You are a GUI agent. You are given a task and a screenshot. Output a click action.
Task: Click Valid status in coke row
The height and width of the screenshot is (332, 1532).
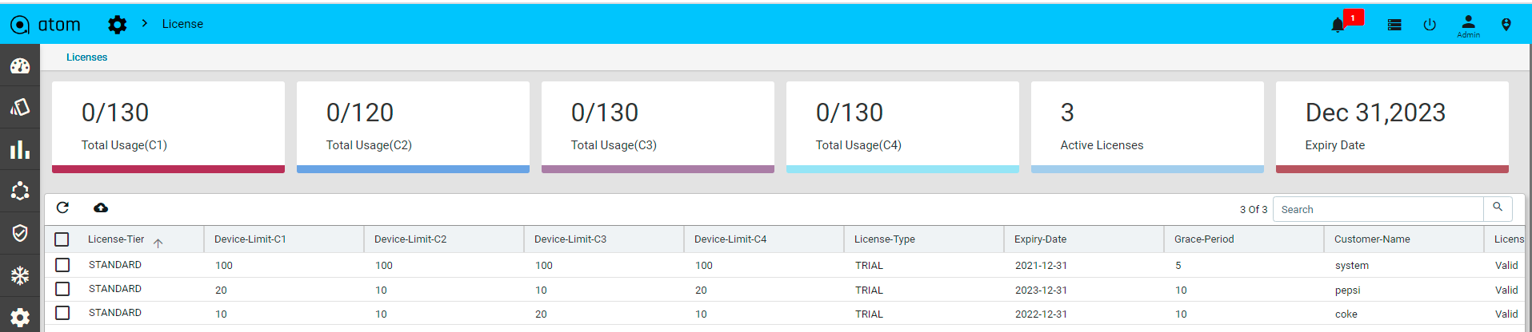[1506, 314]
